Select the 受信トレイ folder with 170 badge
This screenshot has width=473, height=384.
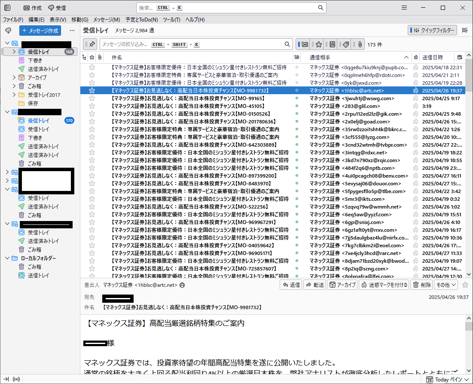[39, 120]
